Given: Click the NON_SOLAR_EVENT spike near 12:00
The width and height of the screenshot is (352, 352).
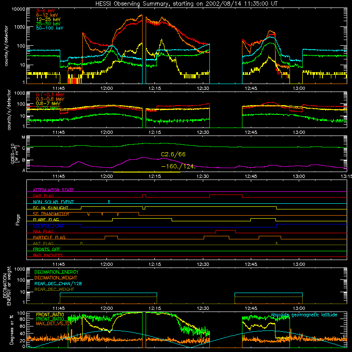Looking at the screenshot, I should tap(109, 202).
